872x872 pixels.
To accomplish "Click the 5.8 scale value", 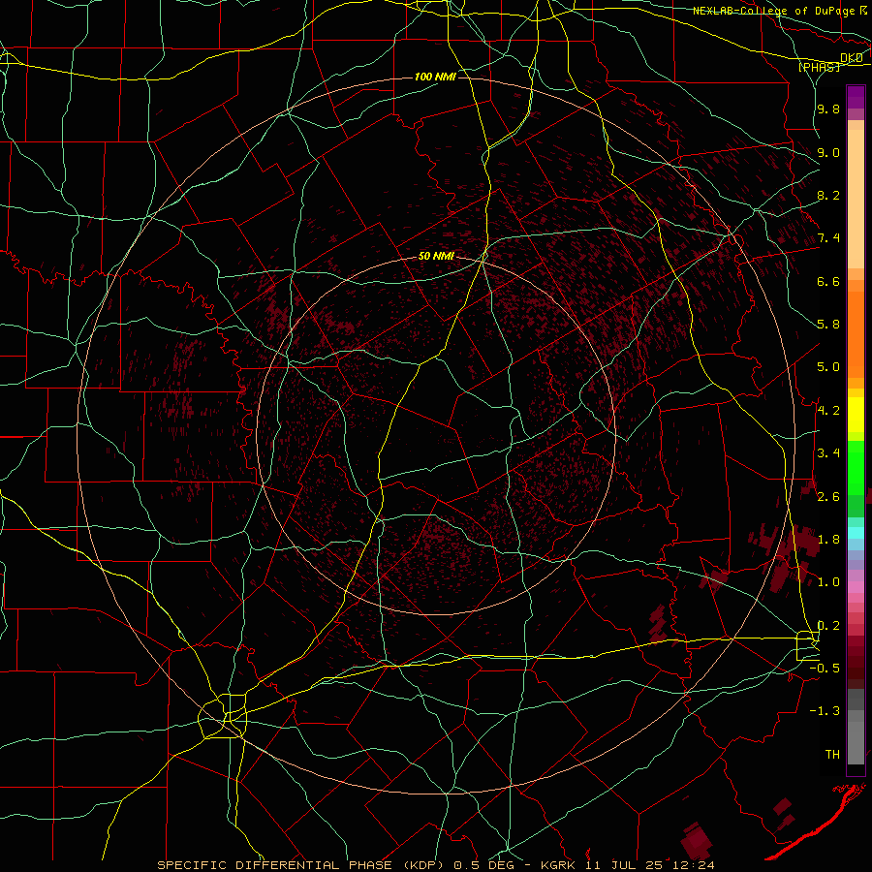I will click(828, 324).
